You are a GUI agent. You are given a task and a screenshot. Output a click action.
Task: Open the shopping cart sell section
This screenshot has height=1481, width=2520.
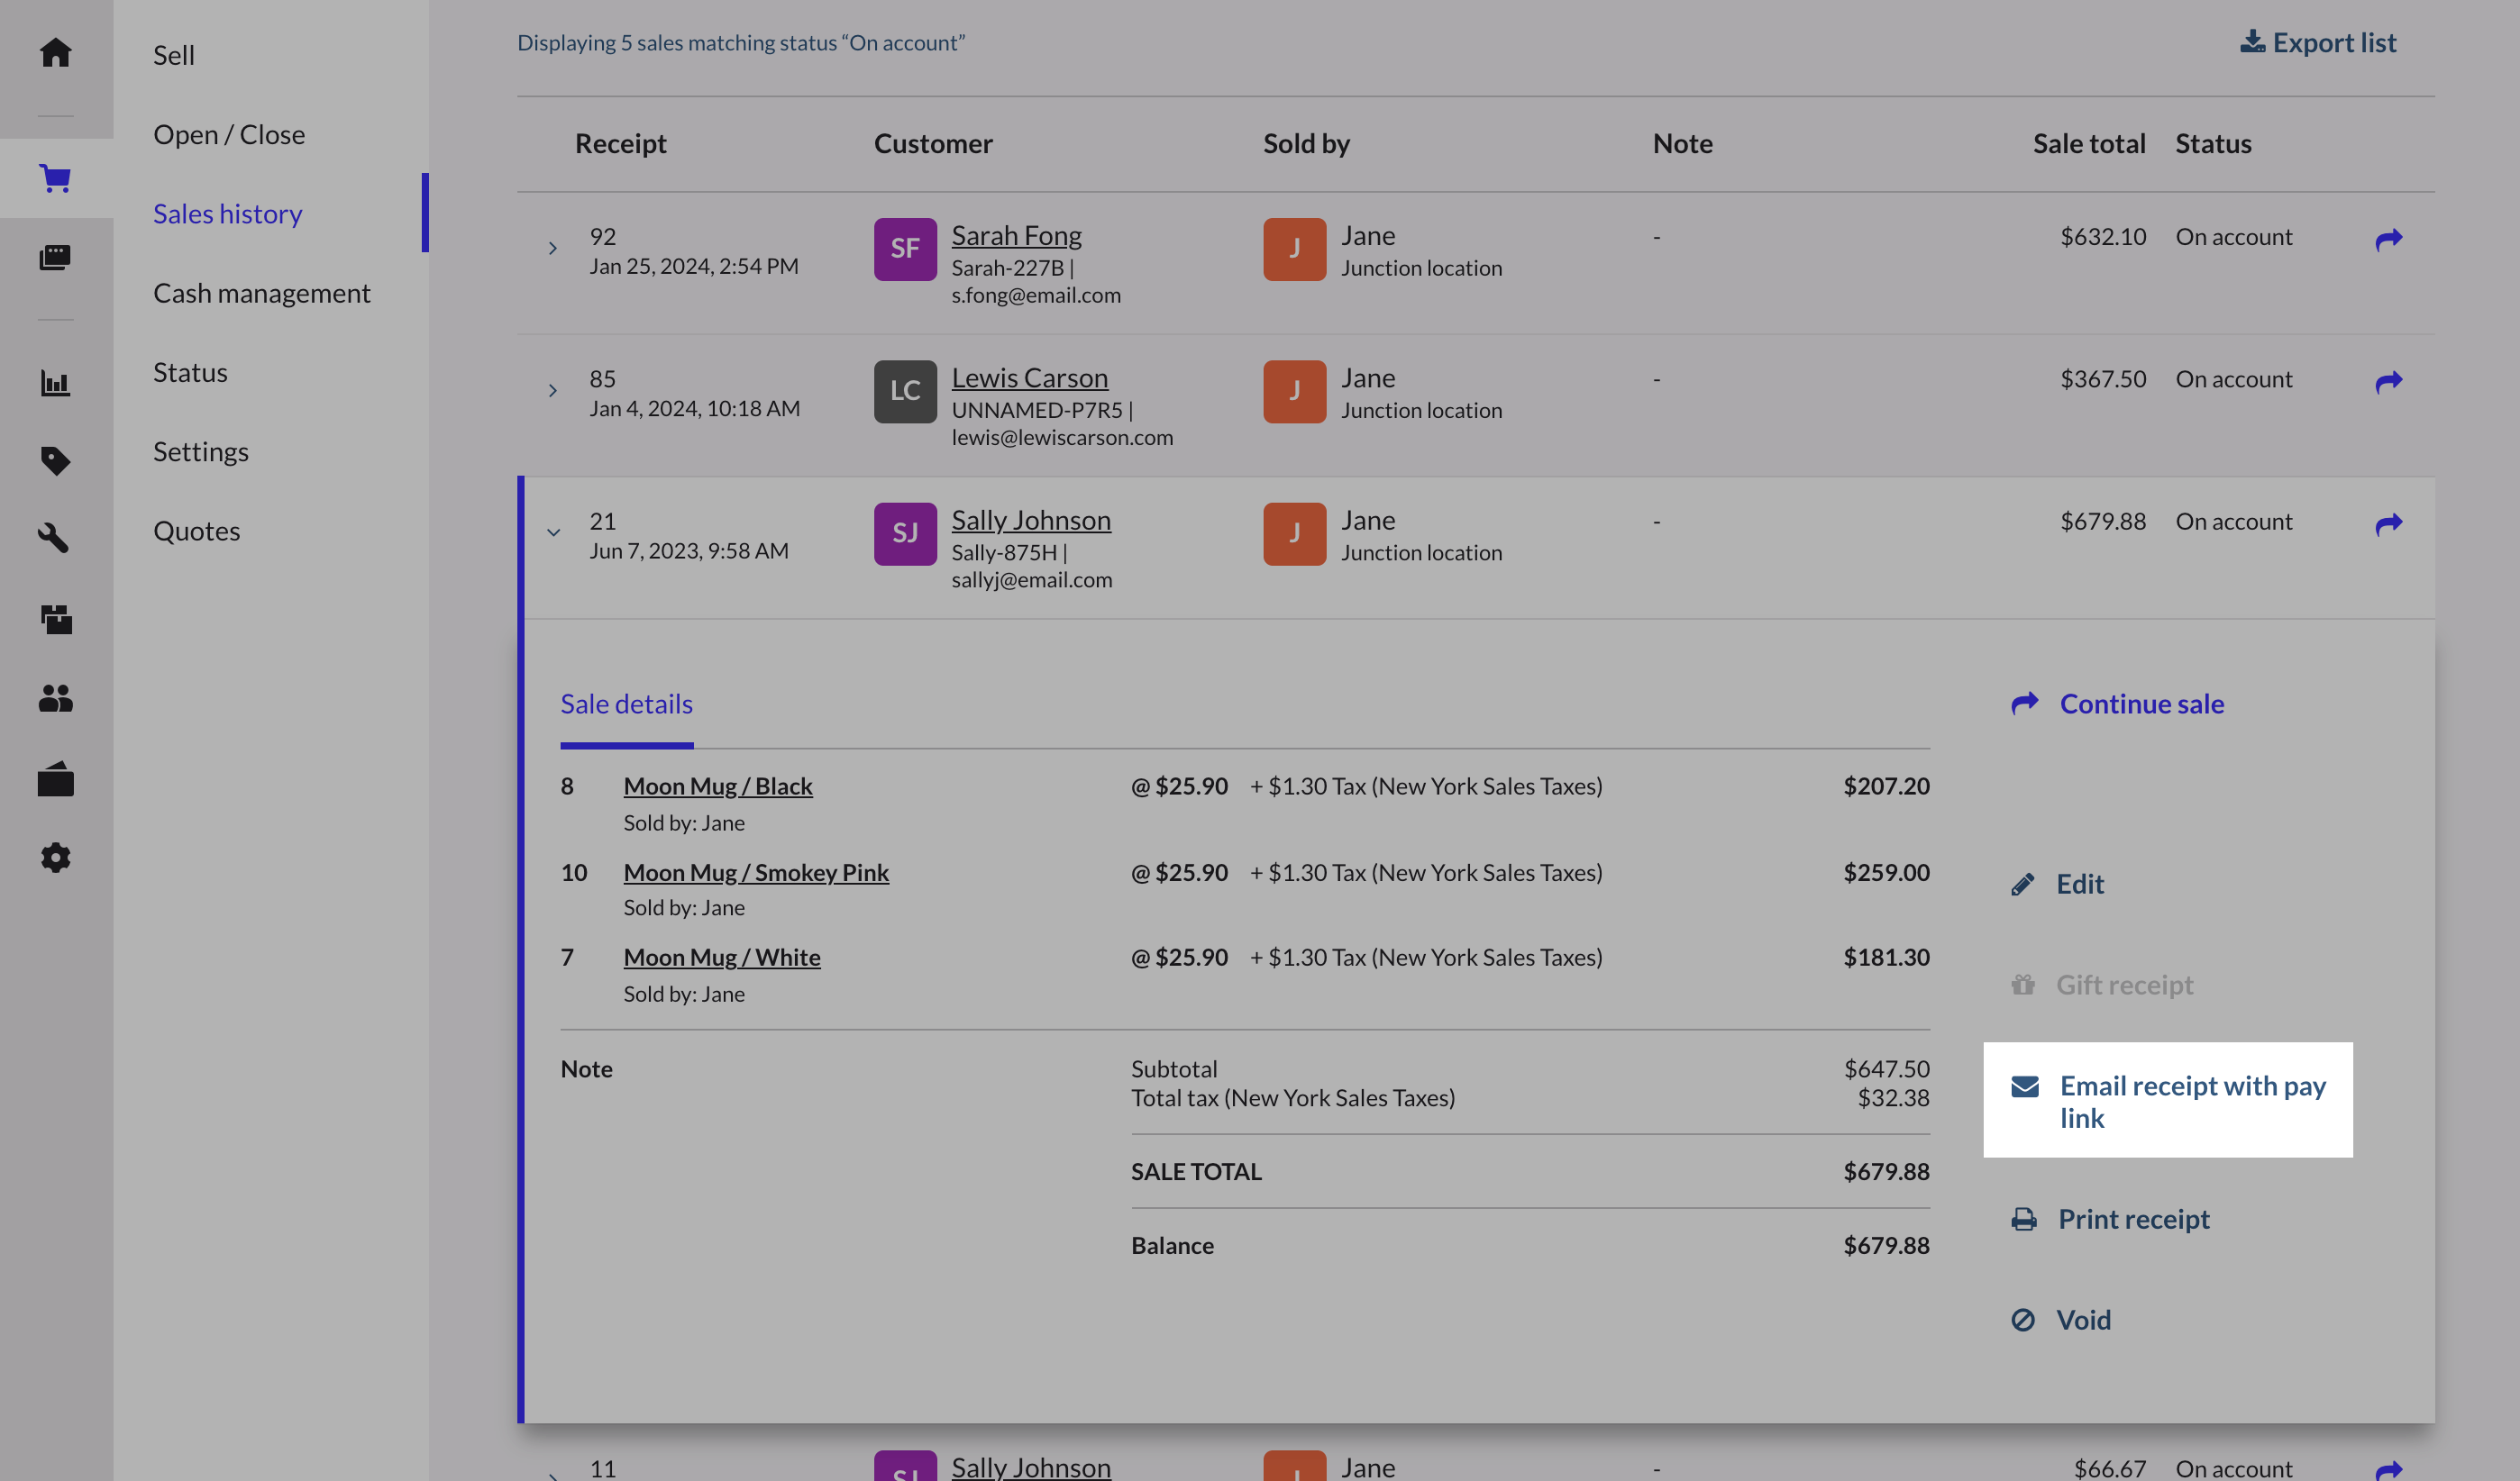tap(56, 179)
